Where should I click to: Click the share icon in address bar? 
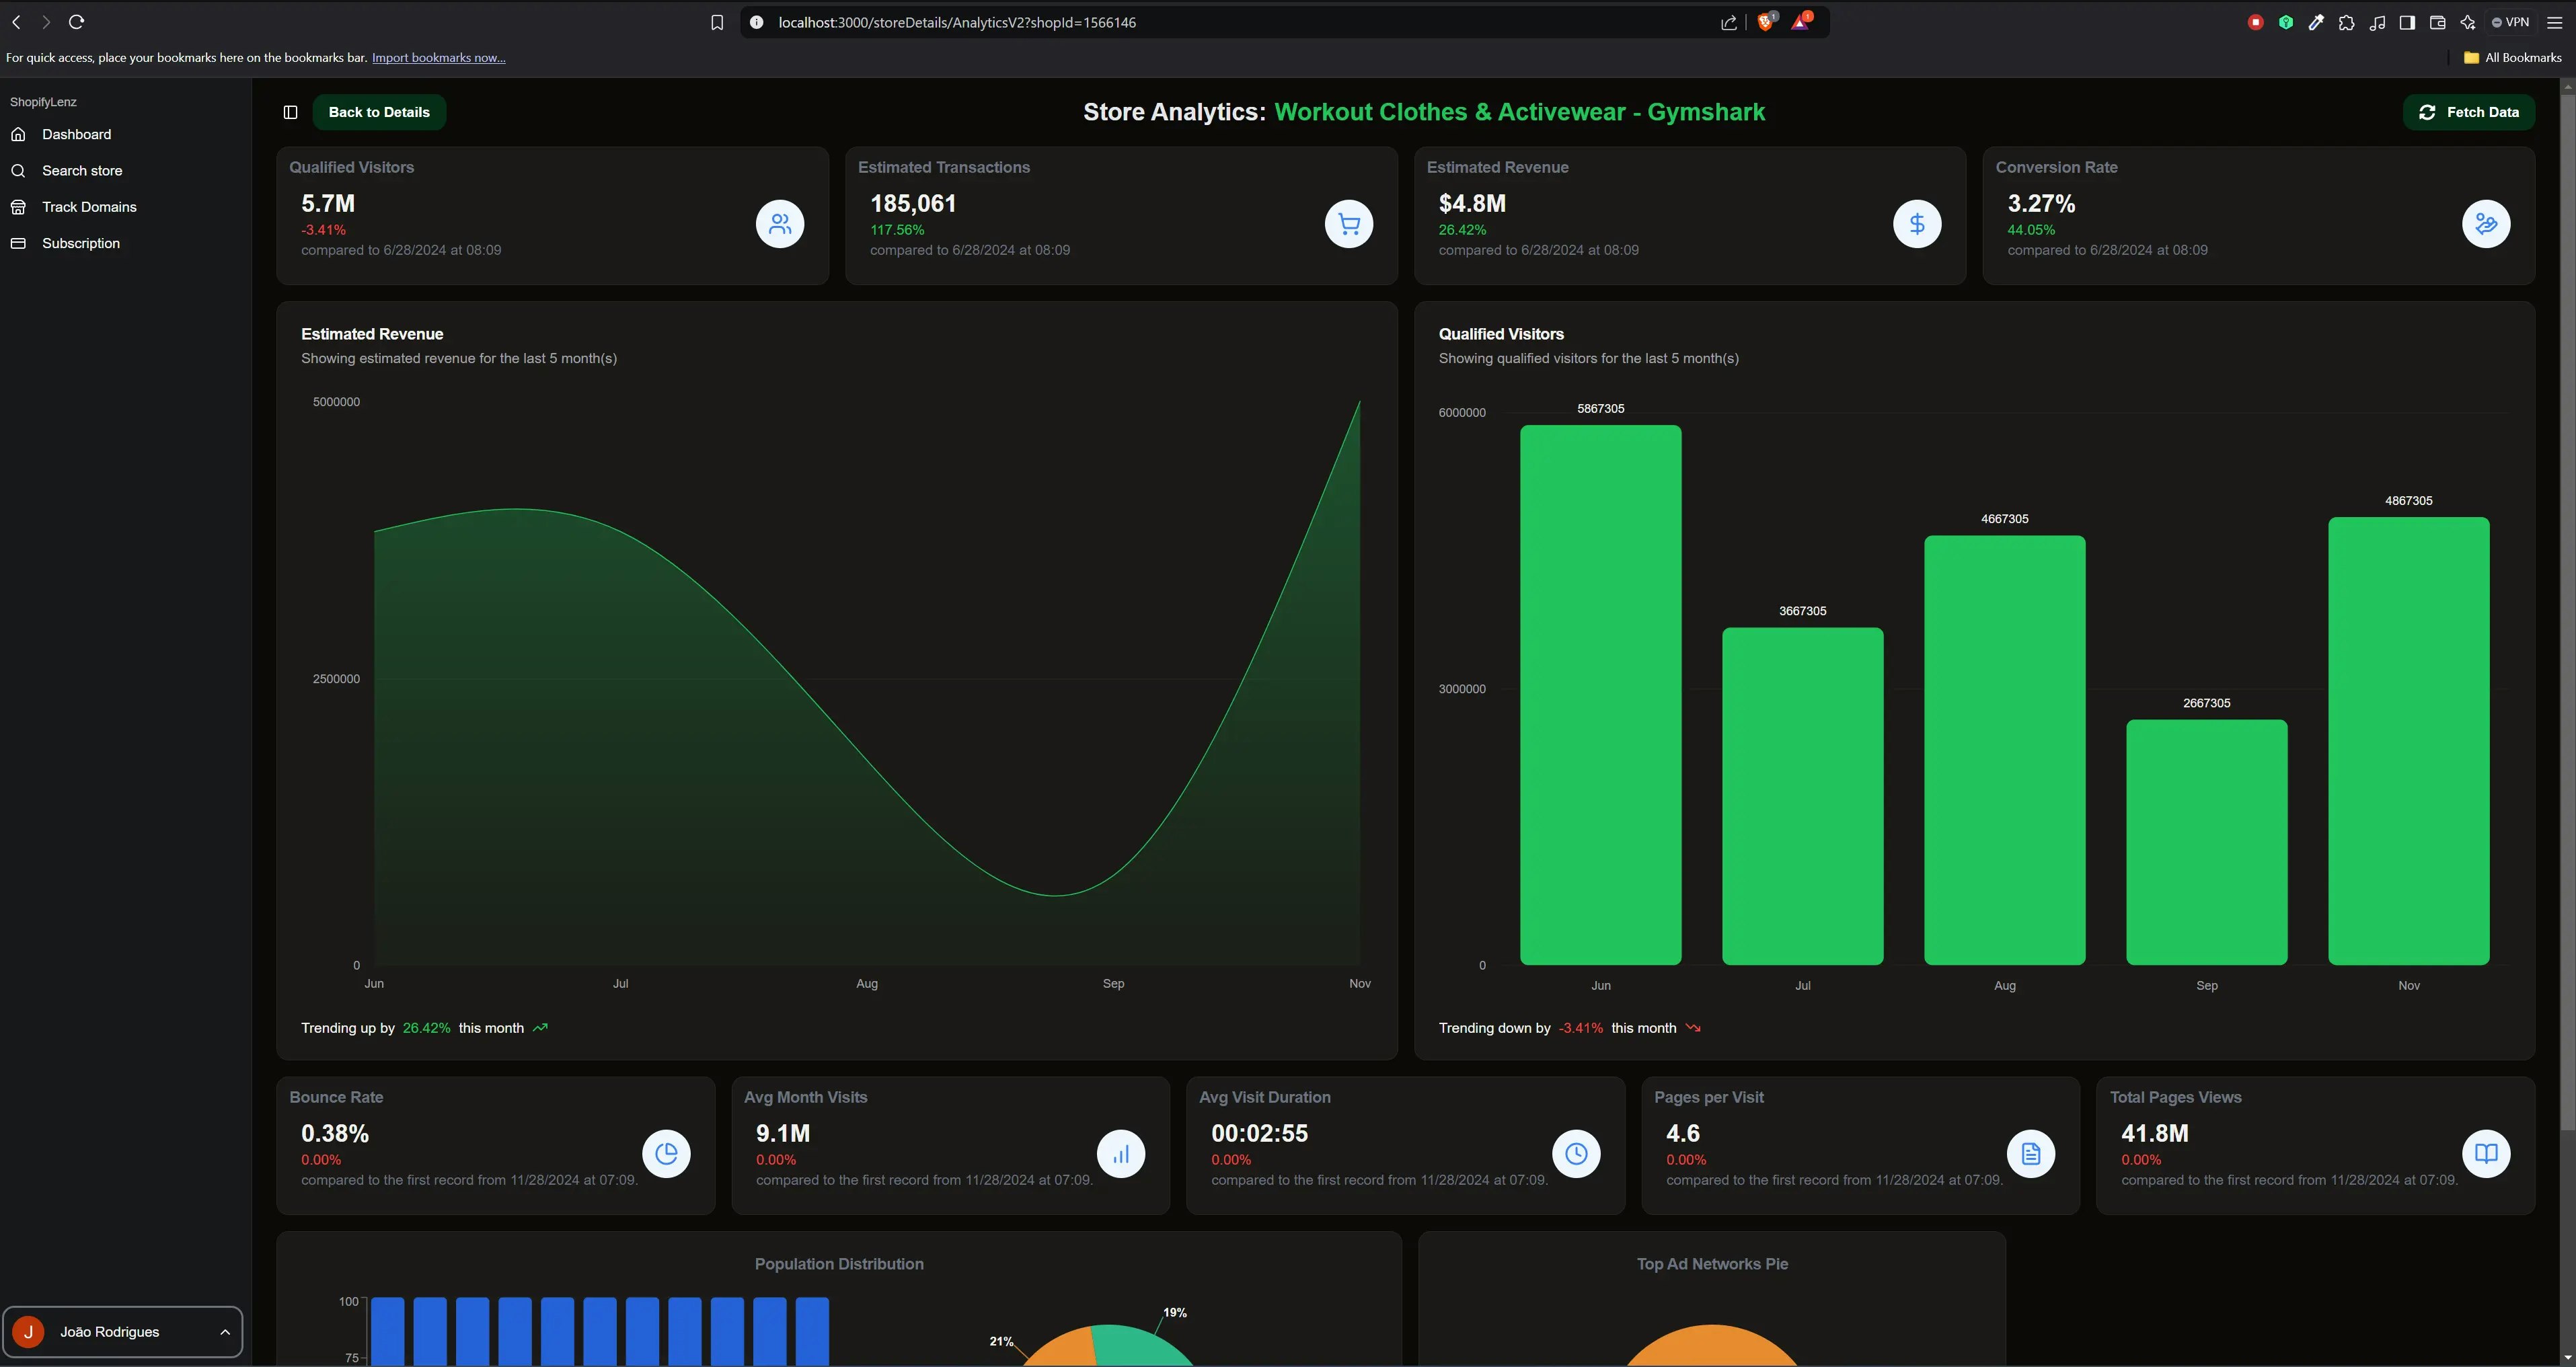click(1729, 22)
